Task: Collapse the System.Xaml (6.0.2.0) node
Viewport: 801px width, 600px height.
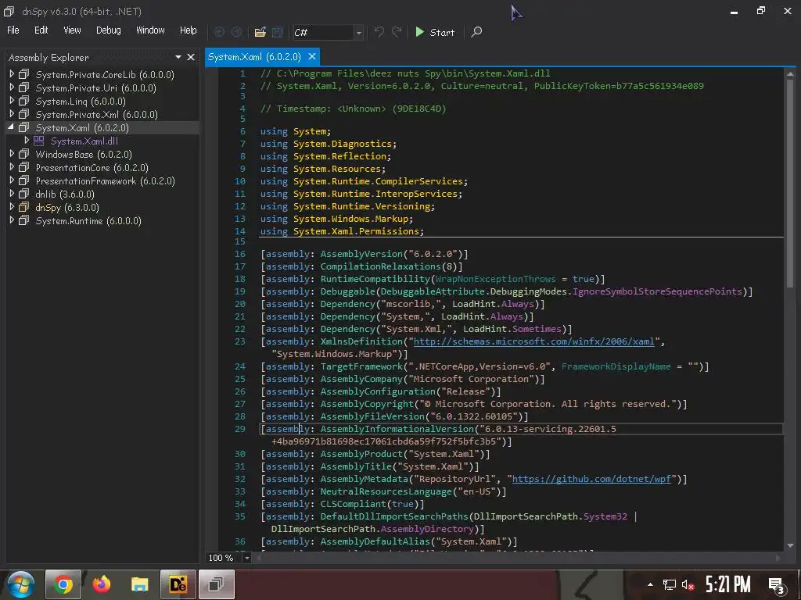Action: pyautogui.click(x=11, y=127)
